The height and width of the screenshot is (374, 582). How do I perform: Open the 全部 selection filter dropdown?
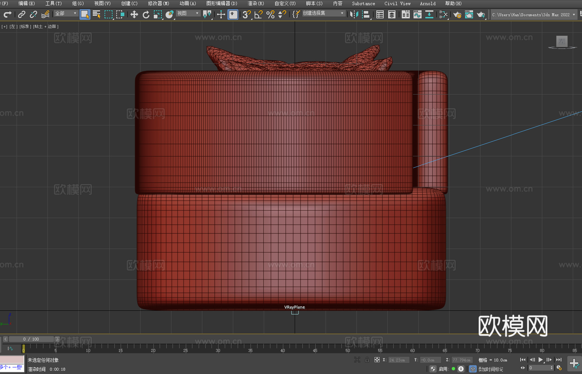pos(66,14)
